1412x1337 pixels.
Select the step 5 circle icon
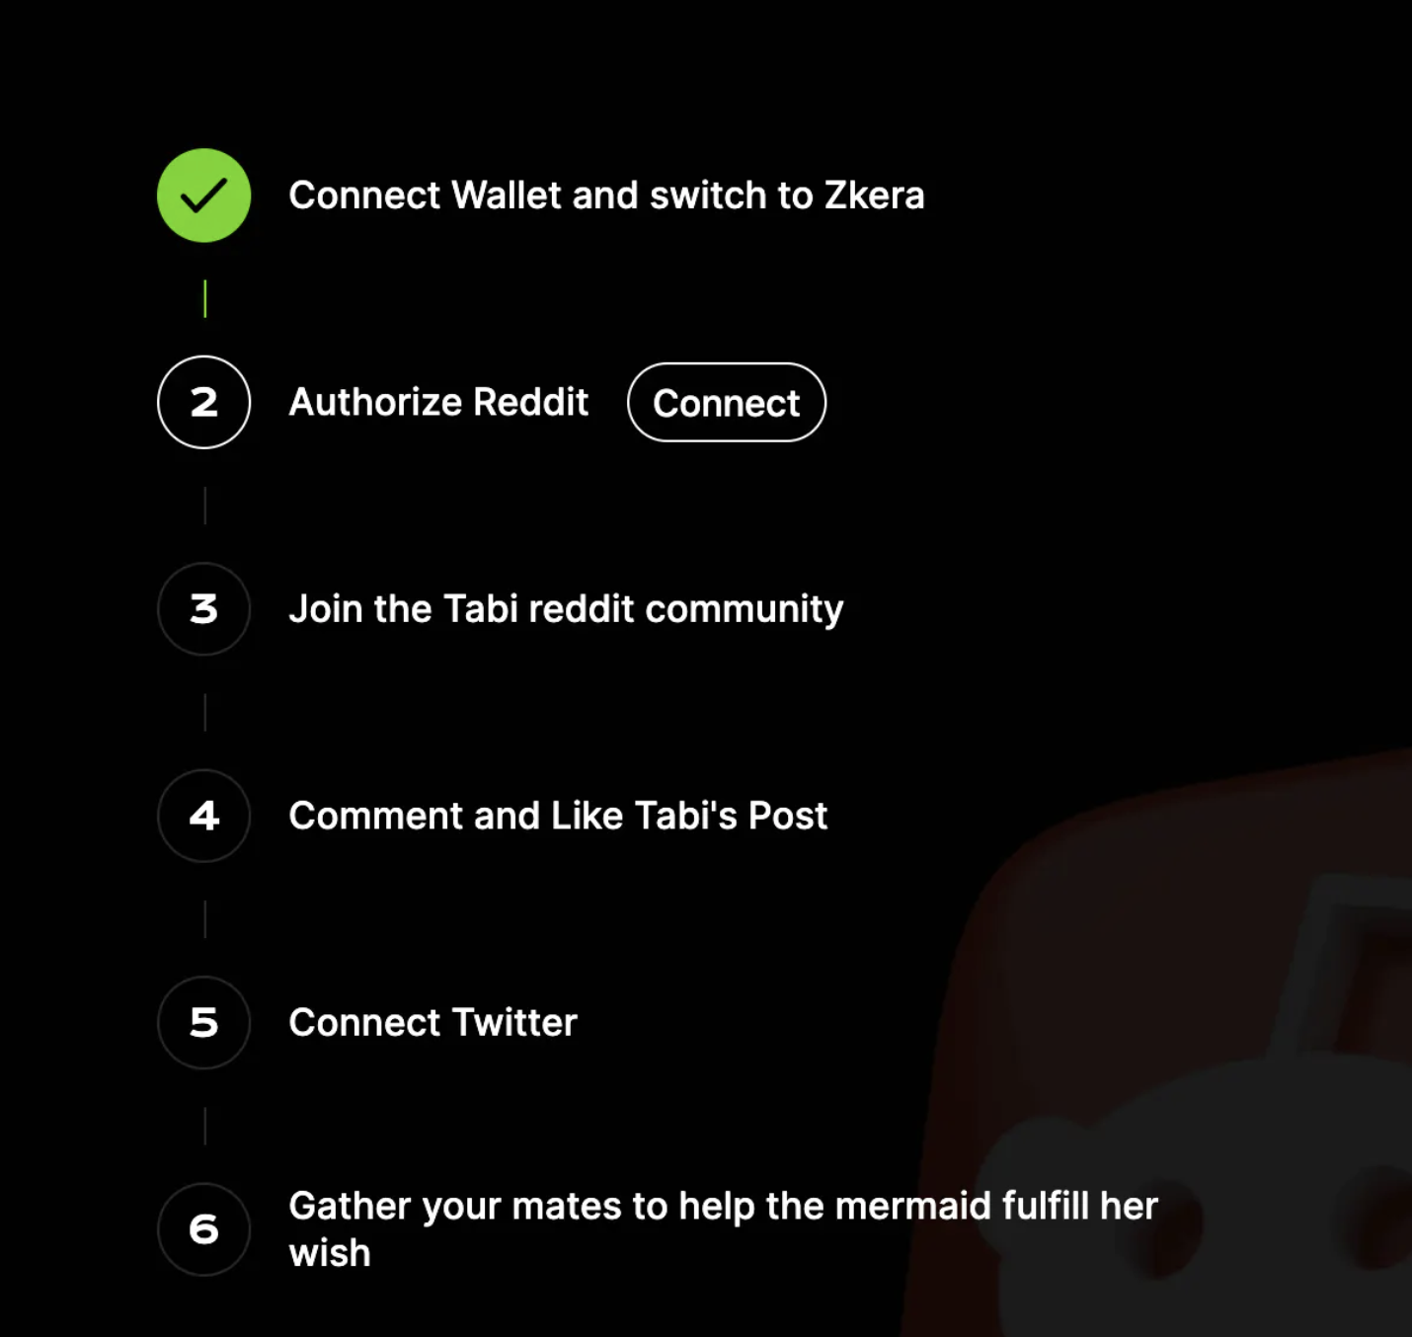point(203,1022)
